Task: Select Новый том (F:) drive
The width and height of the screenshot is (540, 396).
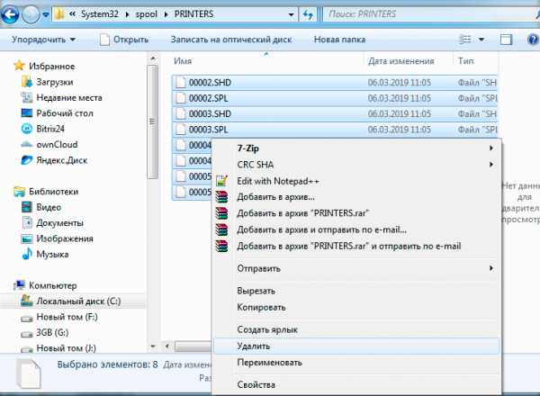Action: (67, 317)
